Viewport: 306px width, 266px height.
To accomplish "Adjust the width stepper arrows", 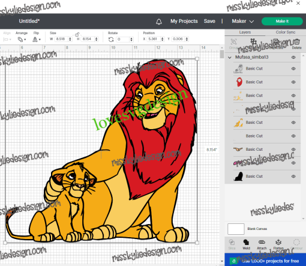I will [x=70, y=39].
